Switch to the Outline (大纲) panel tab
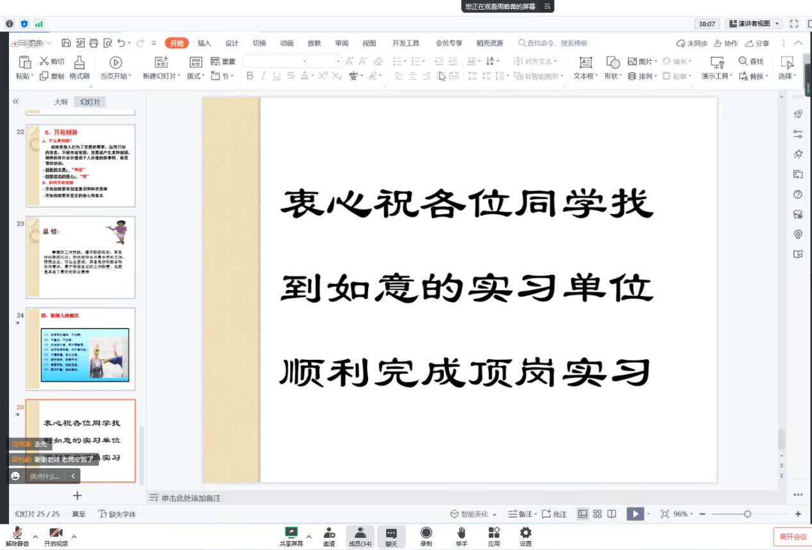The height and width of the screenshot is (550, 812). coord(61,102)
